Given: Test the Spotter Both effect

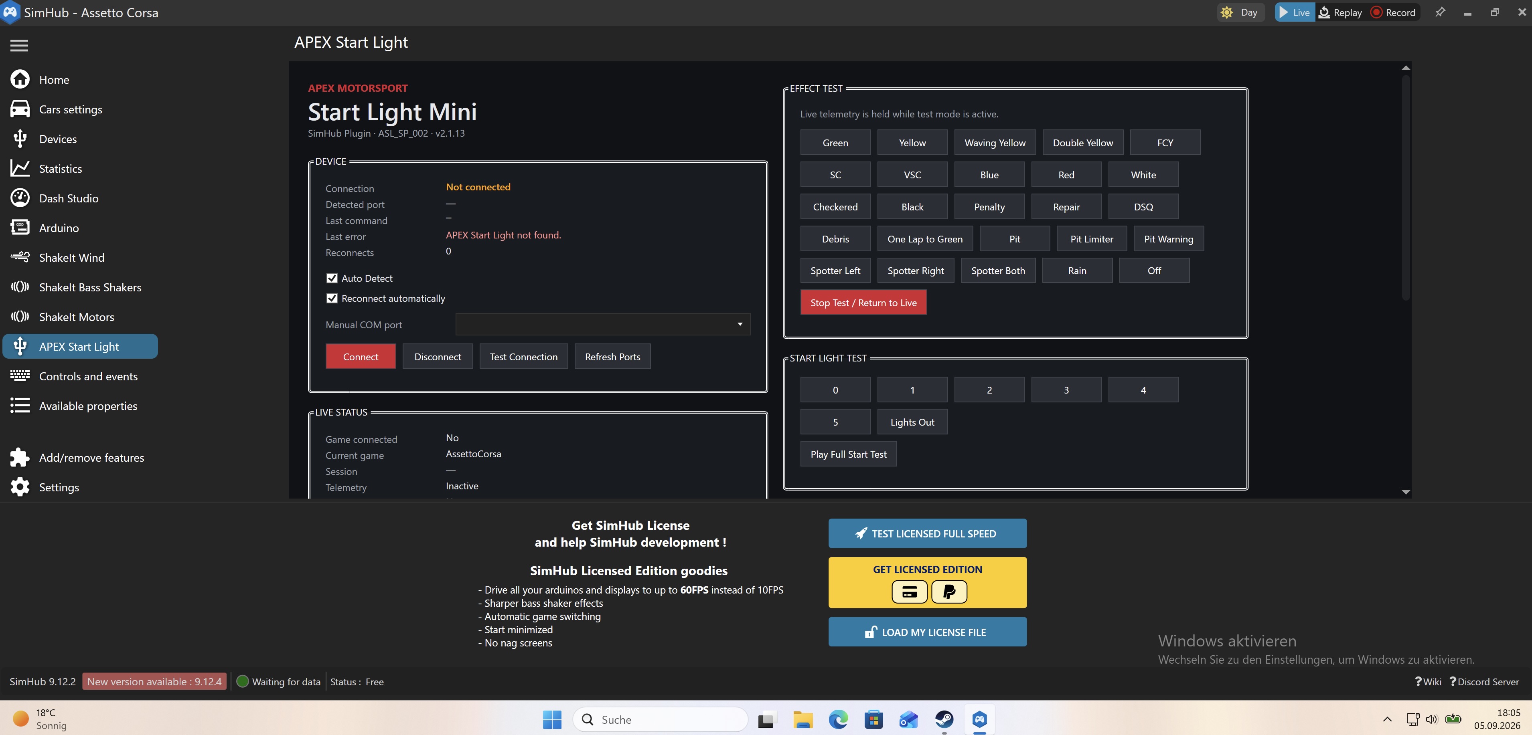Looking at the screenshot, I should pyautogui.click(x=997, y=271).
